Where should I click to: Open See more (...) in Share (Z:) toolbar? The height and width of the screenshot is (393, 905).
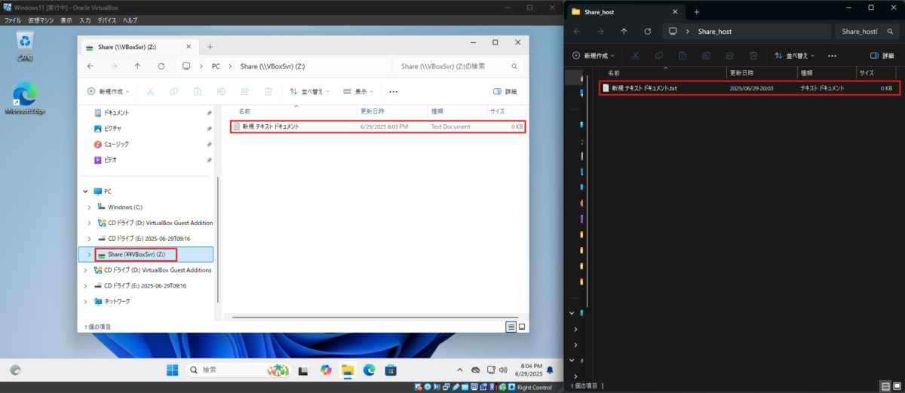[x=393, y=91]
